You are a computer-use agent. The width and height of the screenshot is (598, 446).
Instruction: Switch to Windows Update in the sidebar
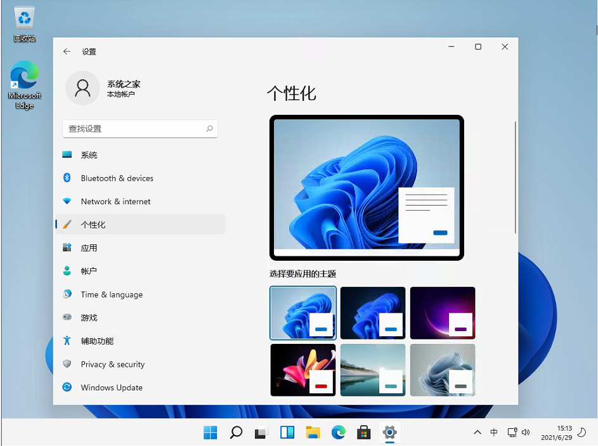click(111, 387)
